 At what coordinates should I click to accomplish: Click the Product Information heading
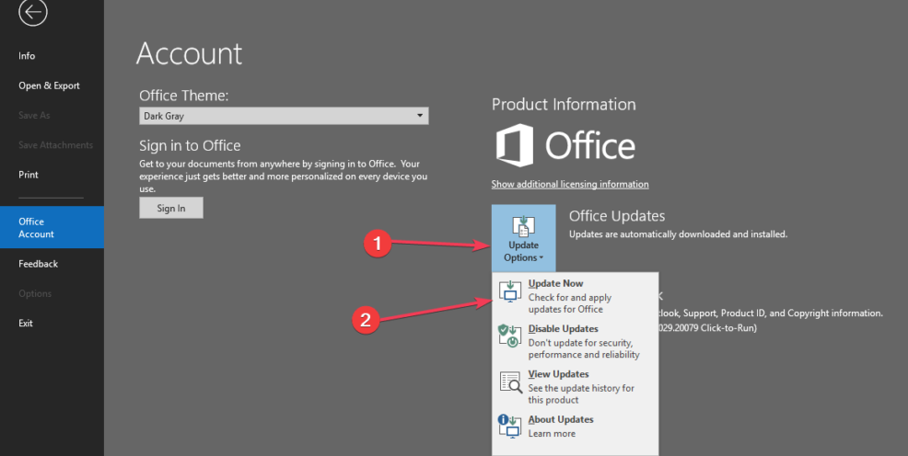[x=564, y=105]
